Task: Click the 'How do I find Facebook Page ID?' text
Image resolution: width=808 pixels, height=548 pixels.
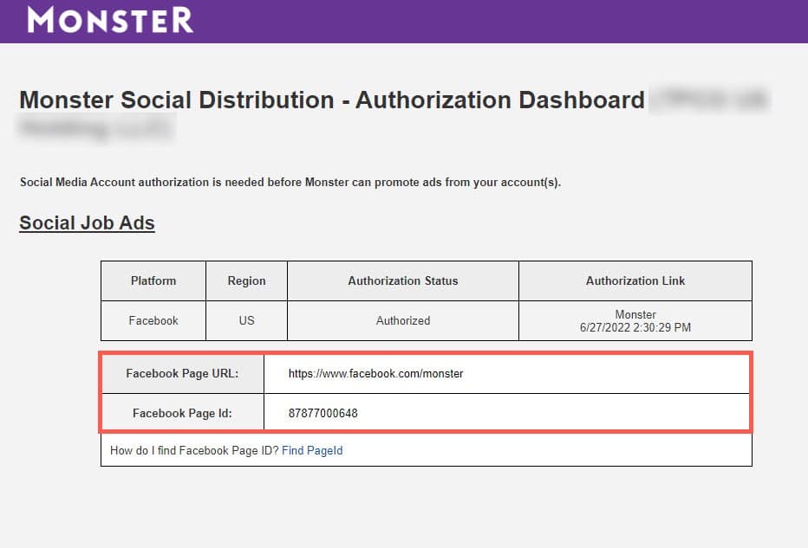Action: pos(194,451)
